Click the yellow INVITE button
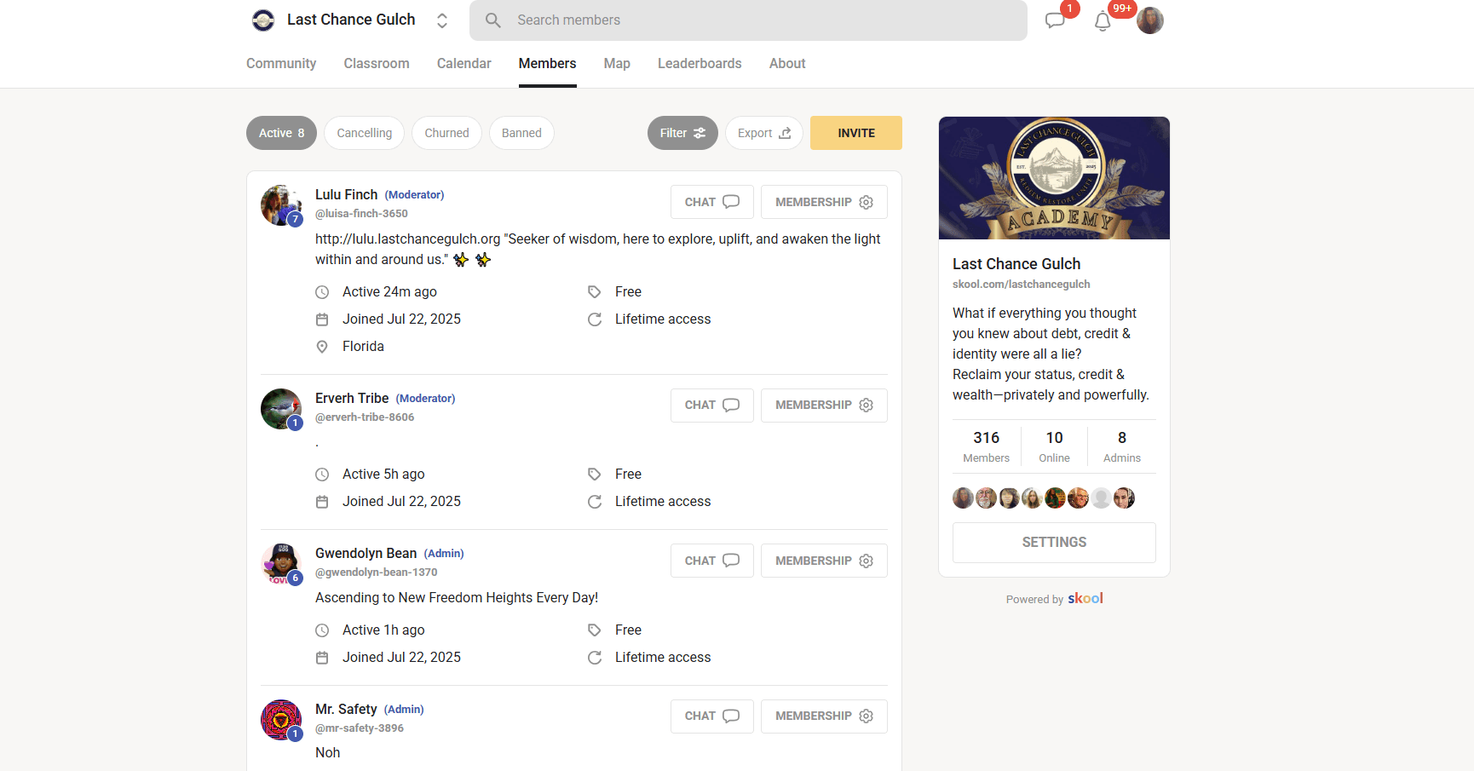This screenshot has width=1474, height=771. tap(855, 133)
